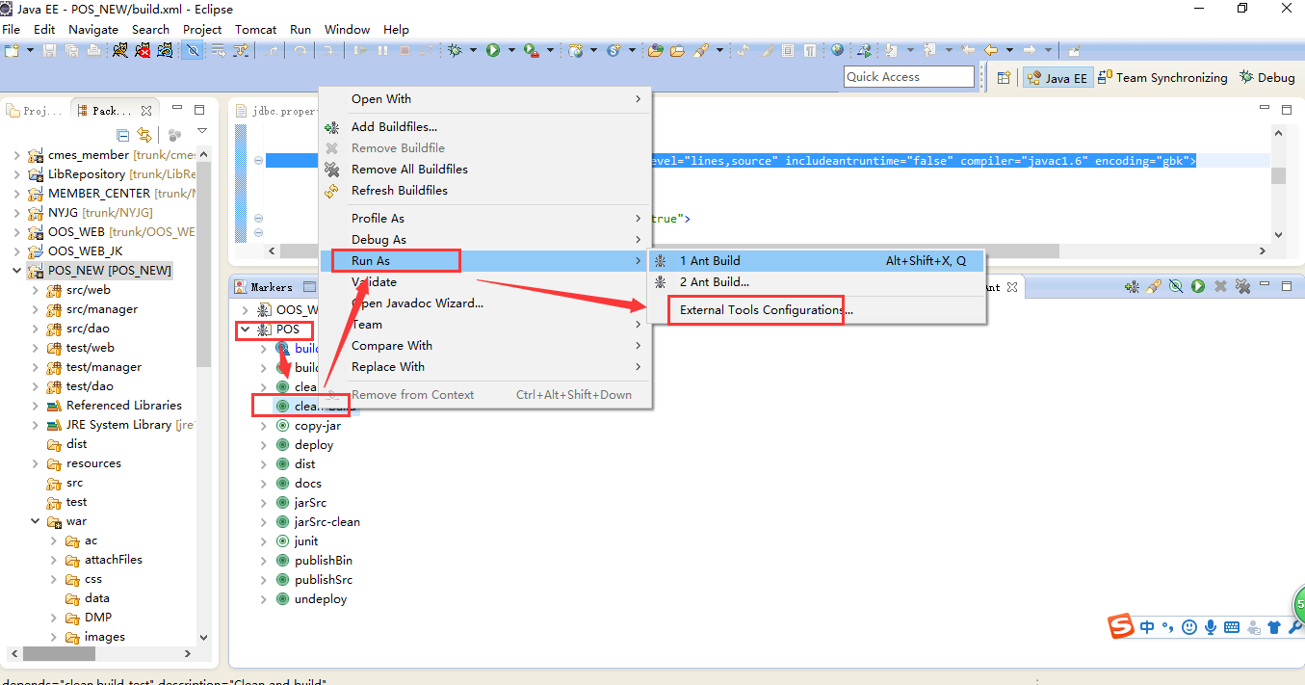The image size is (1305, 685).
Task: Click Run Selected Target in Ant view
Action: tap(1198, 286)
